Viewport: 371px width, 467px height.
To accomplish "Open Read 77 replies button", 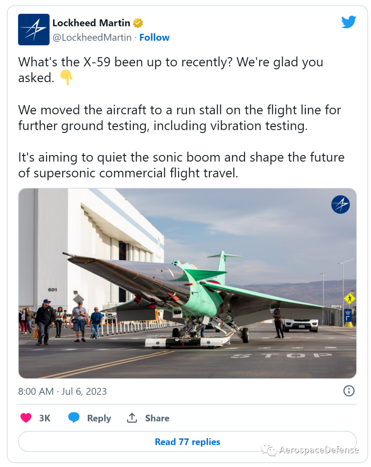I will click(187, 442).
